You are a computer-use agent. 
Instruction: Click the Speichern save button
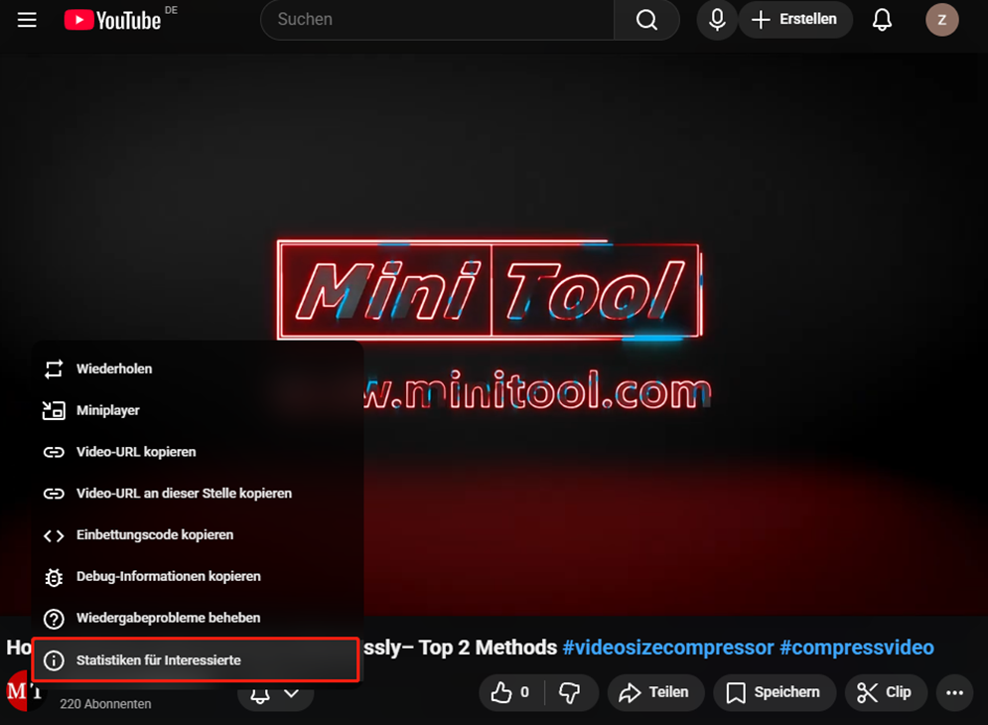click(x=773, y=692)
